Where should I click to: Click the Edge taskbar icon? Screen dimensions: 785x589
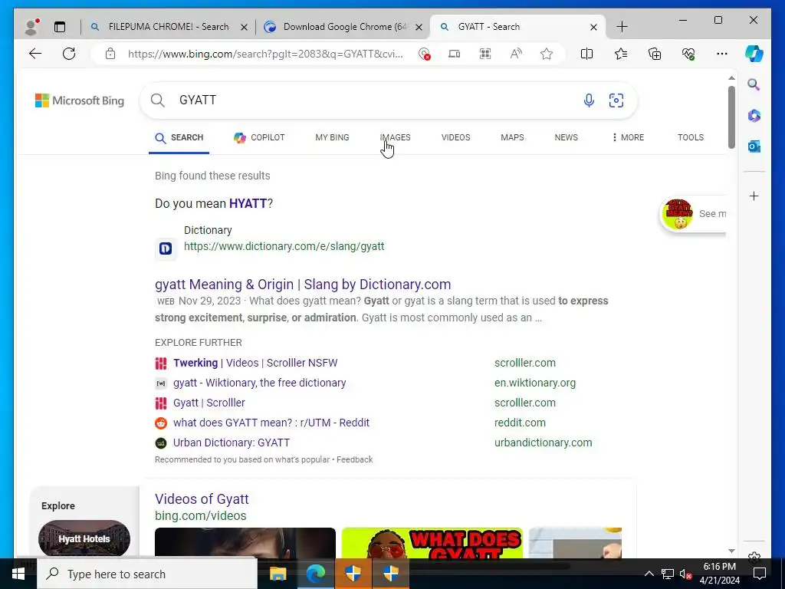(x=315, y=574)
